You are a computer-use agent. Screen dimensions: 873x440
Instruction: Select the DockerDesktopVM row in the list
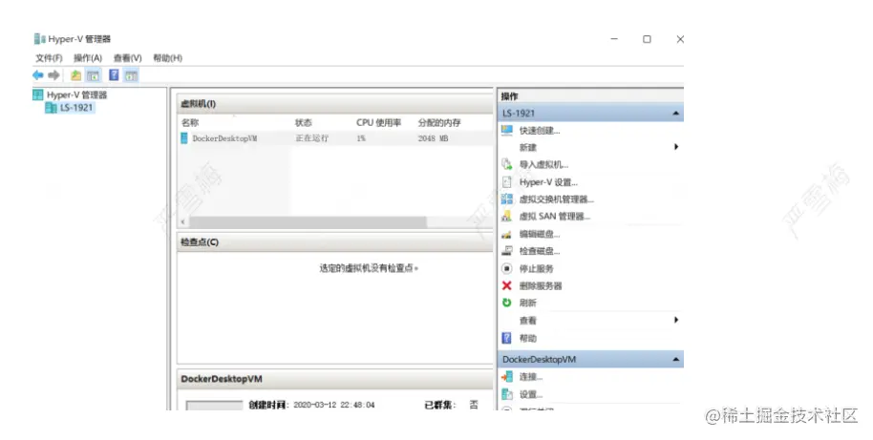tap(335, 138)
